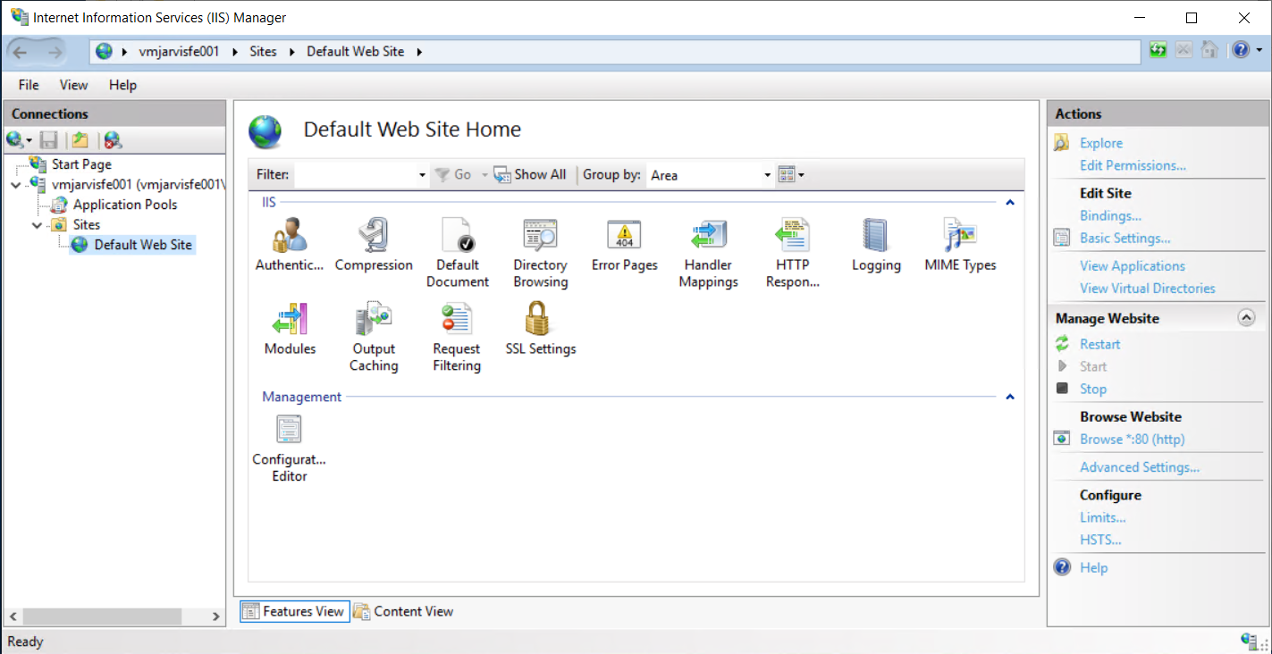
Task: Select Default Web Site tree node
Action: pos(143,245)
